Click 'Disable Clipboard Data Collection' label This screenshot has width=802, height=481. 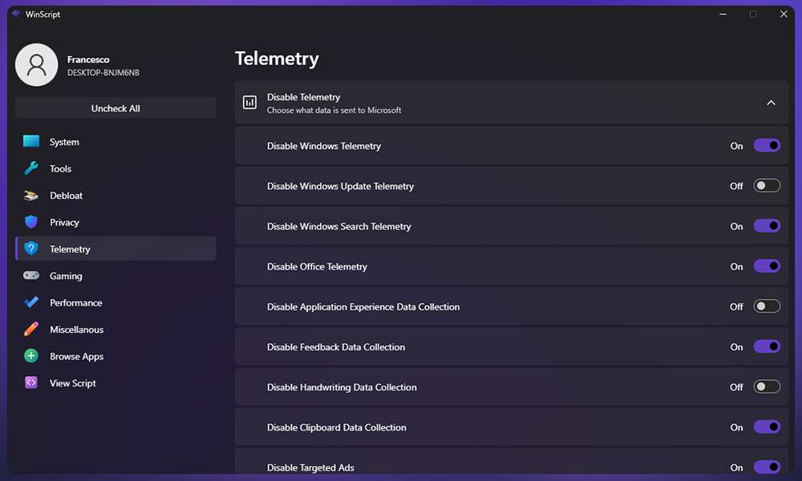[337, 427]
